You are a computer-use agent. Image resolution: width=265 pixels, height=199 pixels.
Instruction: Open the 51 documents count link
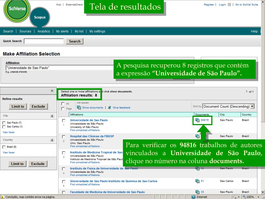point(202,181)
